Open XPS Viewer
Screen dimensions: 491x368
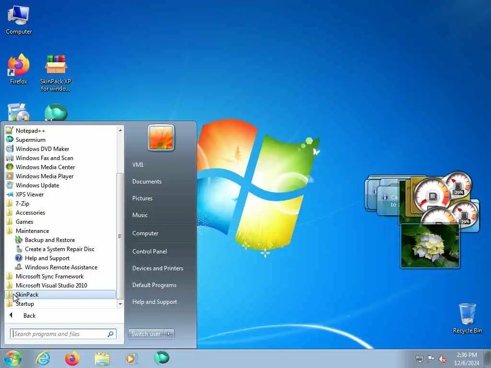30,195
